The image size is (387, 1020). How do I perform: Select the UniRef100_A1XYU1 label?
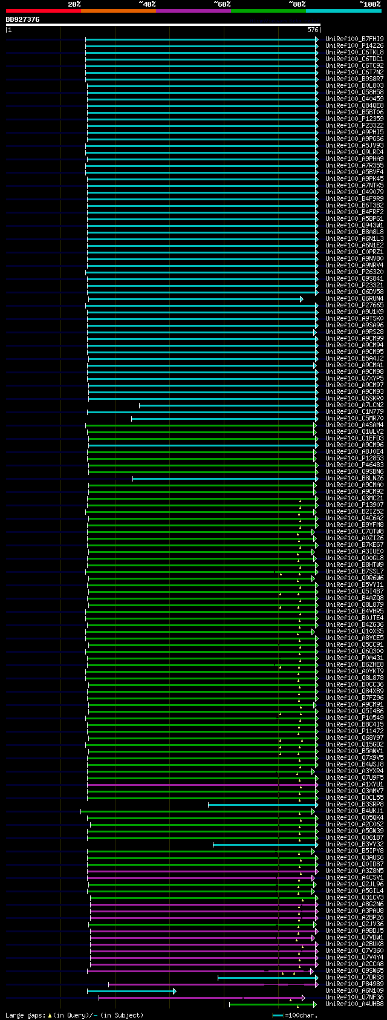354,784
